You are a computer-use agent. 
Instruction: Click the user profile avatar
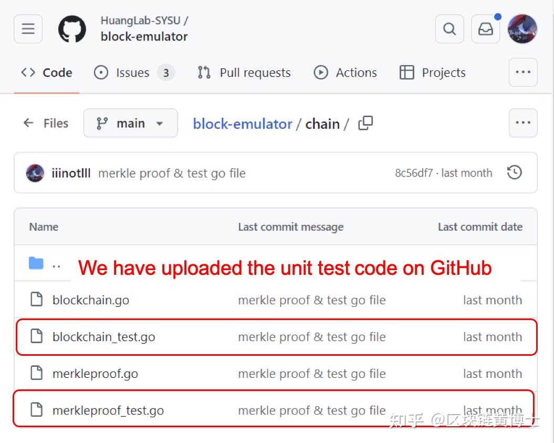522,29
